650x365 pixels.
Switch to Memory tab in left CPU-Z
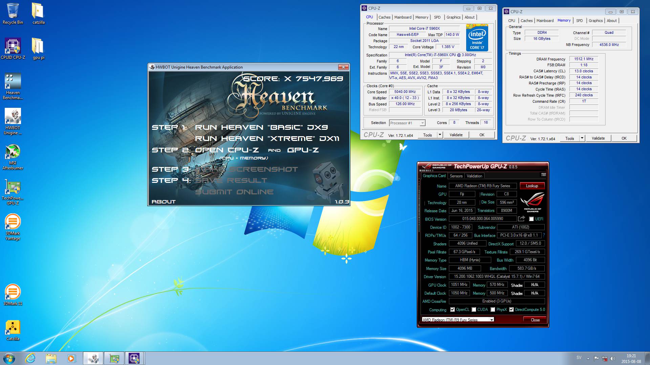click(x=422, y=17)
